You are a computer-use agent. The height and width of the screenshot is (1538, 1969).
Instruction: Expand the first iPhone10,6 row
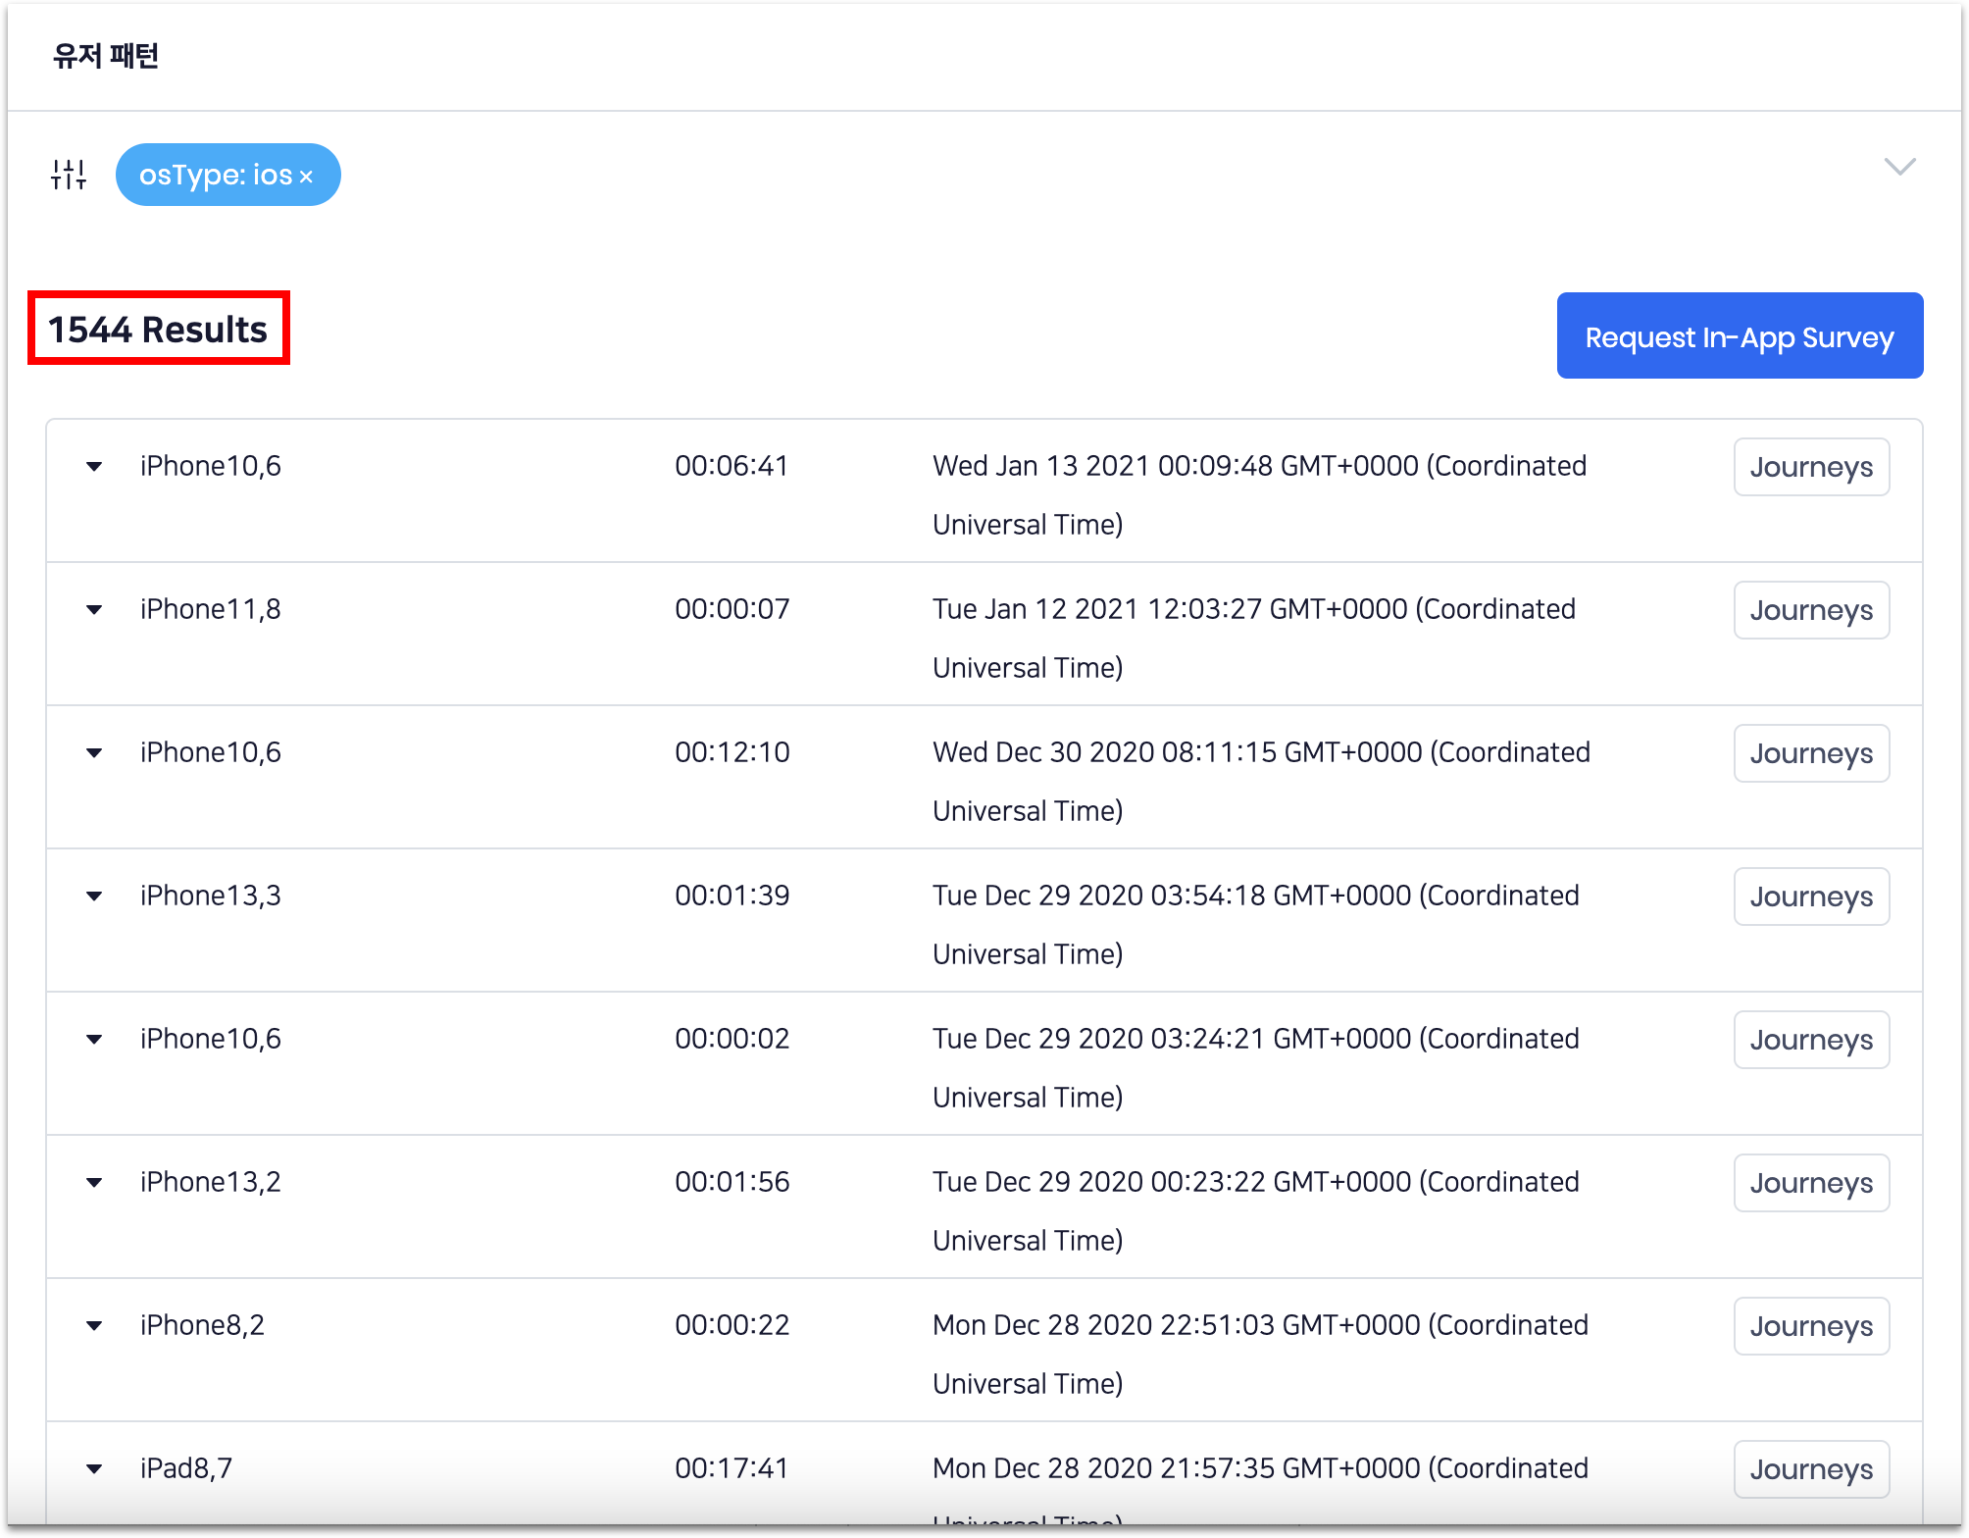pyautogui.click(x=94, y=467)
